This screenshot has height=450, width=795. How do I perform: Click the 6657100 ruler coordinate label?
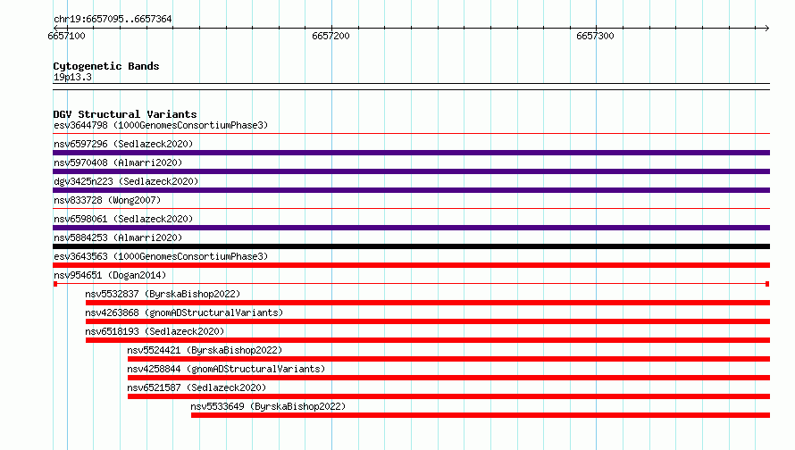point(66,36)
